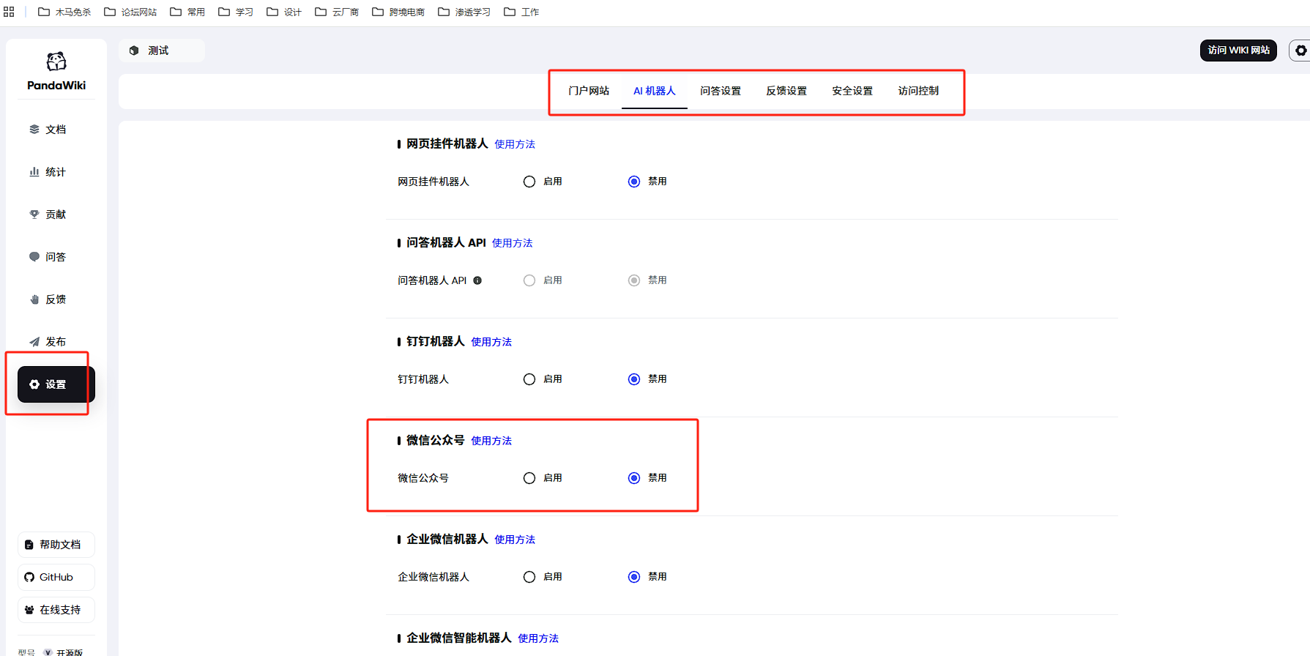Open the GitHub link in sidebar

pyautogui.click(x=56, y=577)
